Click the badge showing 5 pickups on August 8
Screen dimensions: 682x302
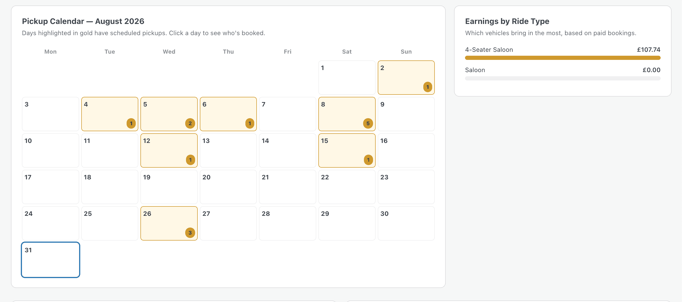point(368,123)
